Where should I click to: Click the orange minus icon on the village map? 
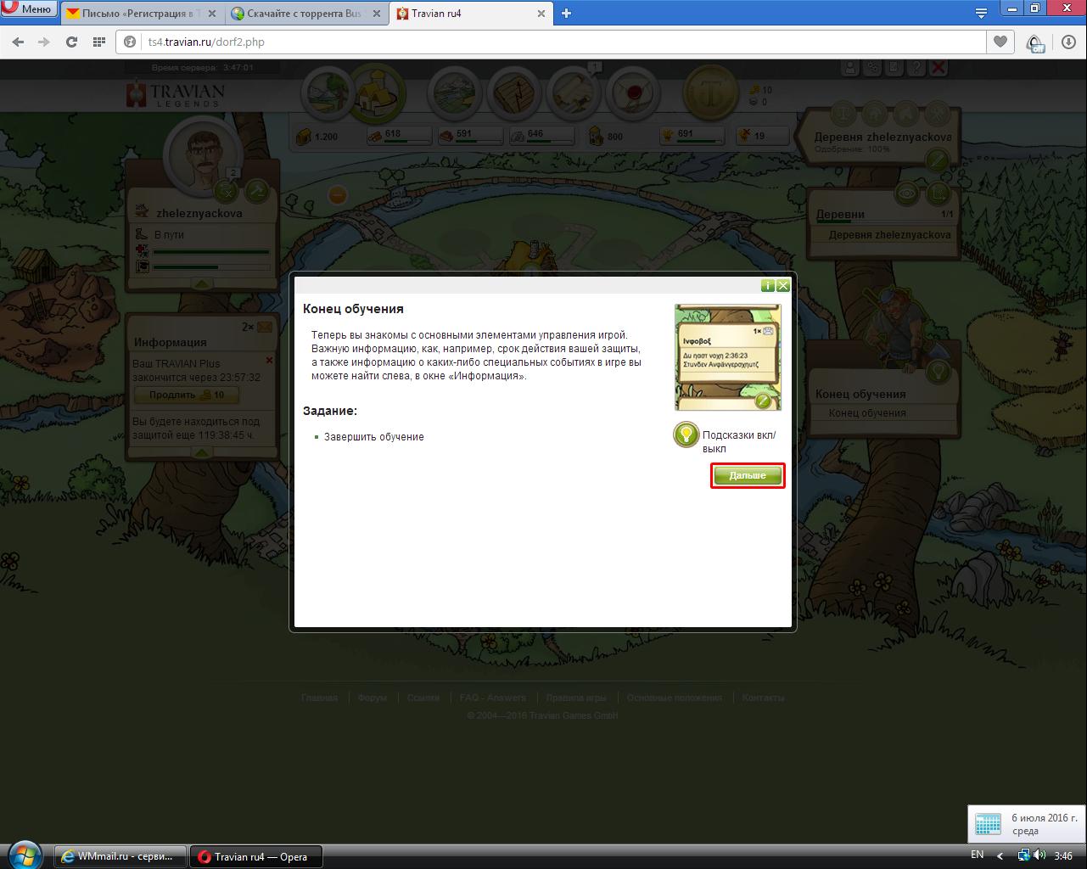pos(337,196)
